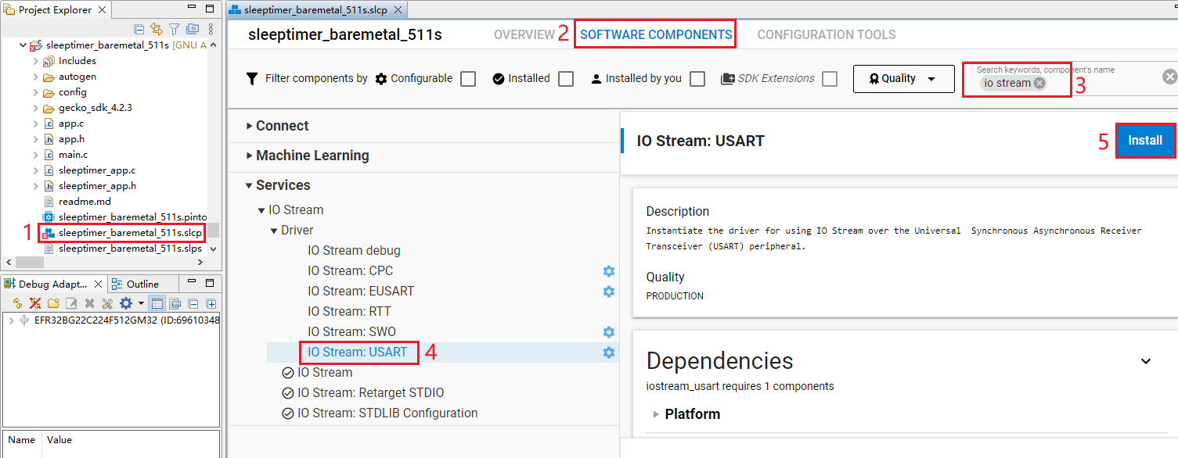Refresh the debug adapters list
Viewport: 1178px width, 458px height.
[16, 302]
